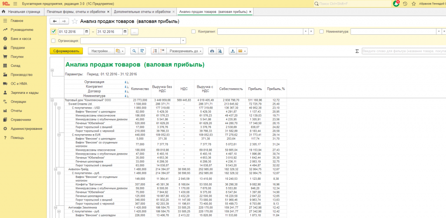Click the start date field 01.12.2016
Viewport: 446px width, 218px height.
click(x=71, y=32)
